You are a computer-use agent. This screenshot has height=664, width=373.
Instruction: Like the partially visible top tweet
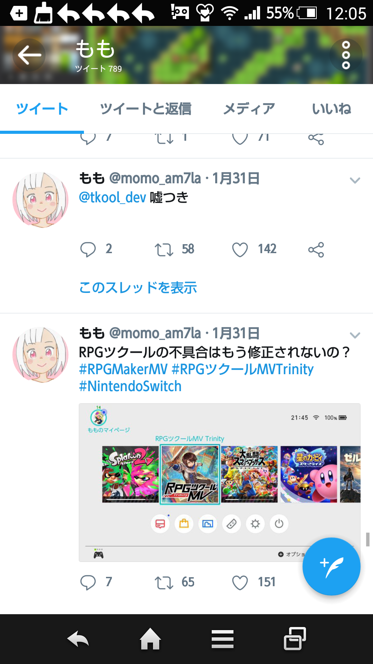240,139
